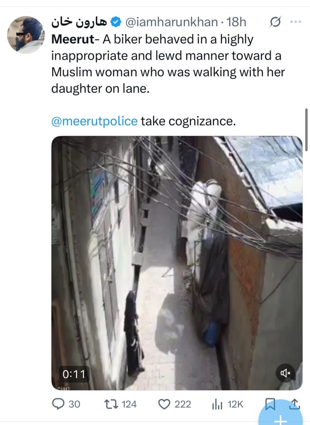Click the 18h timestamp

coord(236,23)
